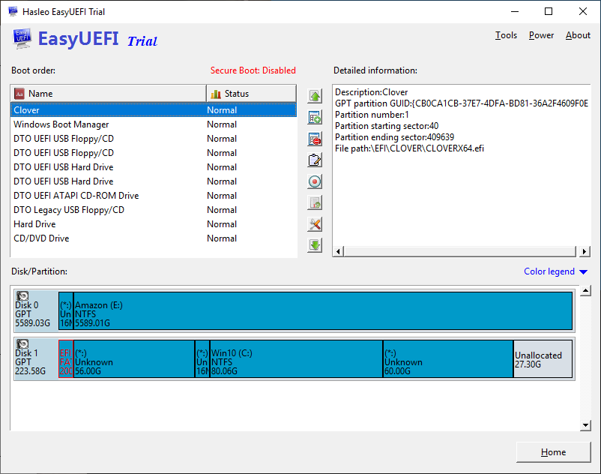The height and width of the screenshot is (474, 601).
Task: Sort boot entries by Status column header
Action: pos(251,94)
